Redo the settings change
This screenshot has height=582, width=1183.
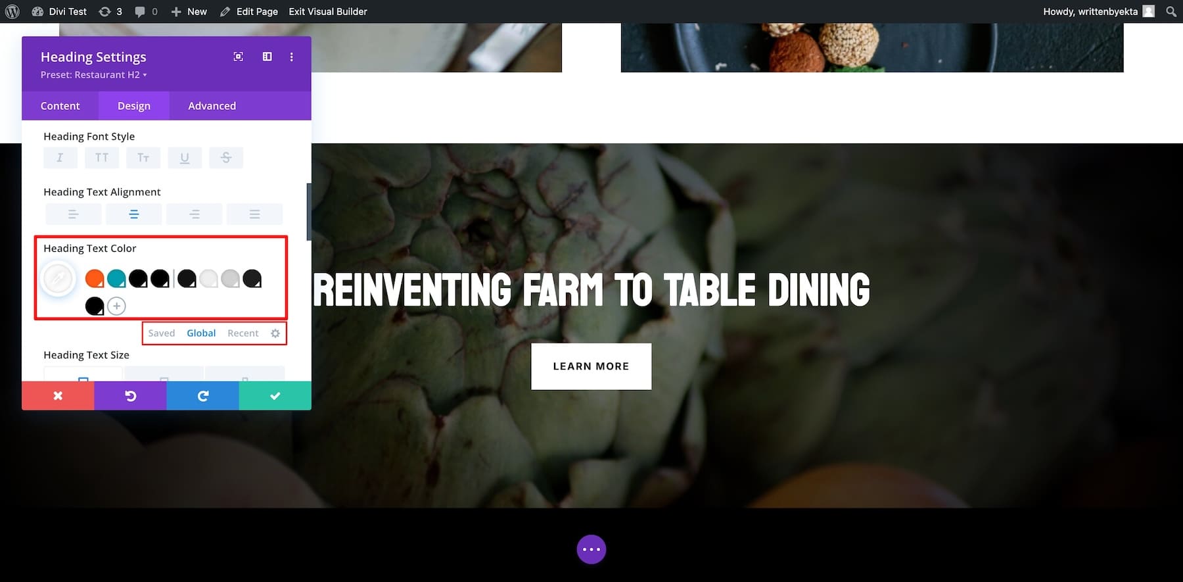tap(202, 396)
